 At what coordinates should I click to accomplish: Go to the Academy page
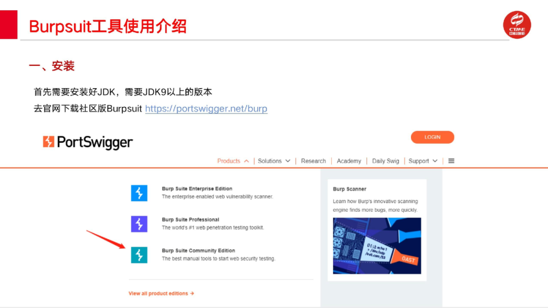(x=349, y=161)
